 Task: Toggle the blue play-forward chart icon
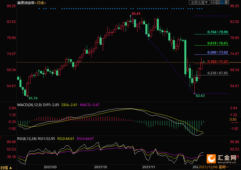(222, 2)
